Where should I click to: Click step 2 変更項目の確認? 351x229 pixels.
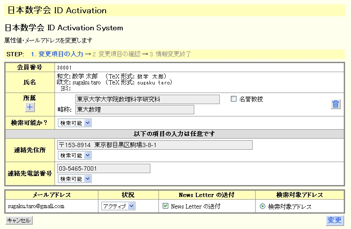(x=116, y=54)
